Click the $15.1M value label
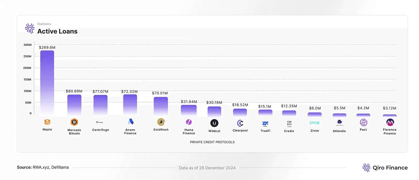Image resolution: width=419 pixels, height=180 pixels. pyautogui.click(x=265, y=106)
